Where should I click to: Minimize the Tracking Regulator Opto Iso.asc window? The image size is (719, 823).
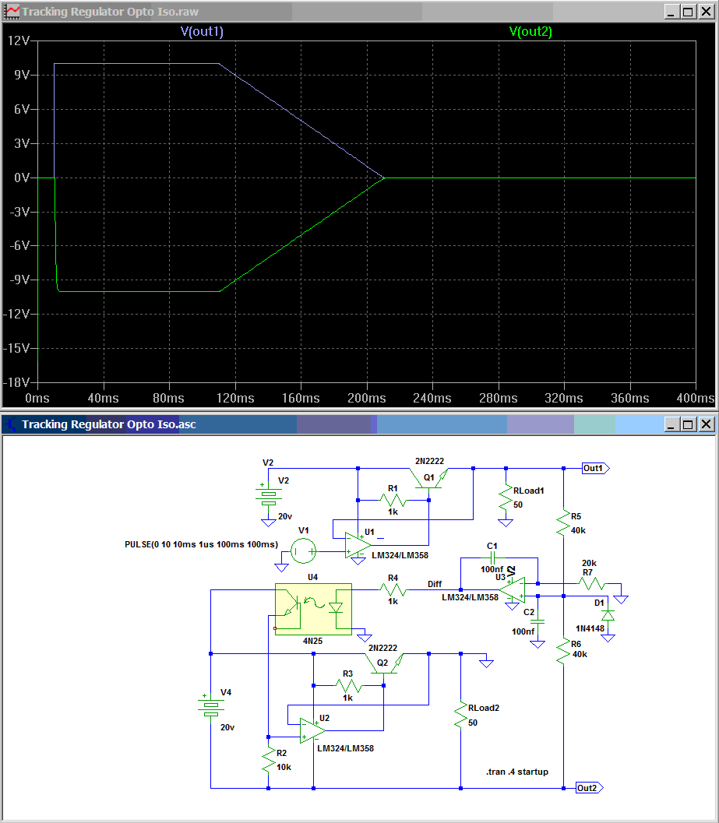(x=671, y=424)
